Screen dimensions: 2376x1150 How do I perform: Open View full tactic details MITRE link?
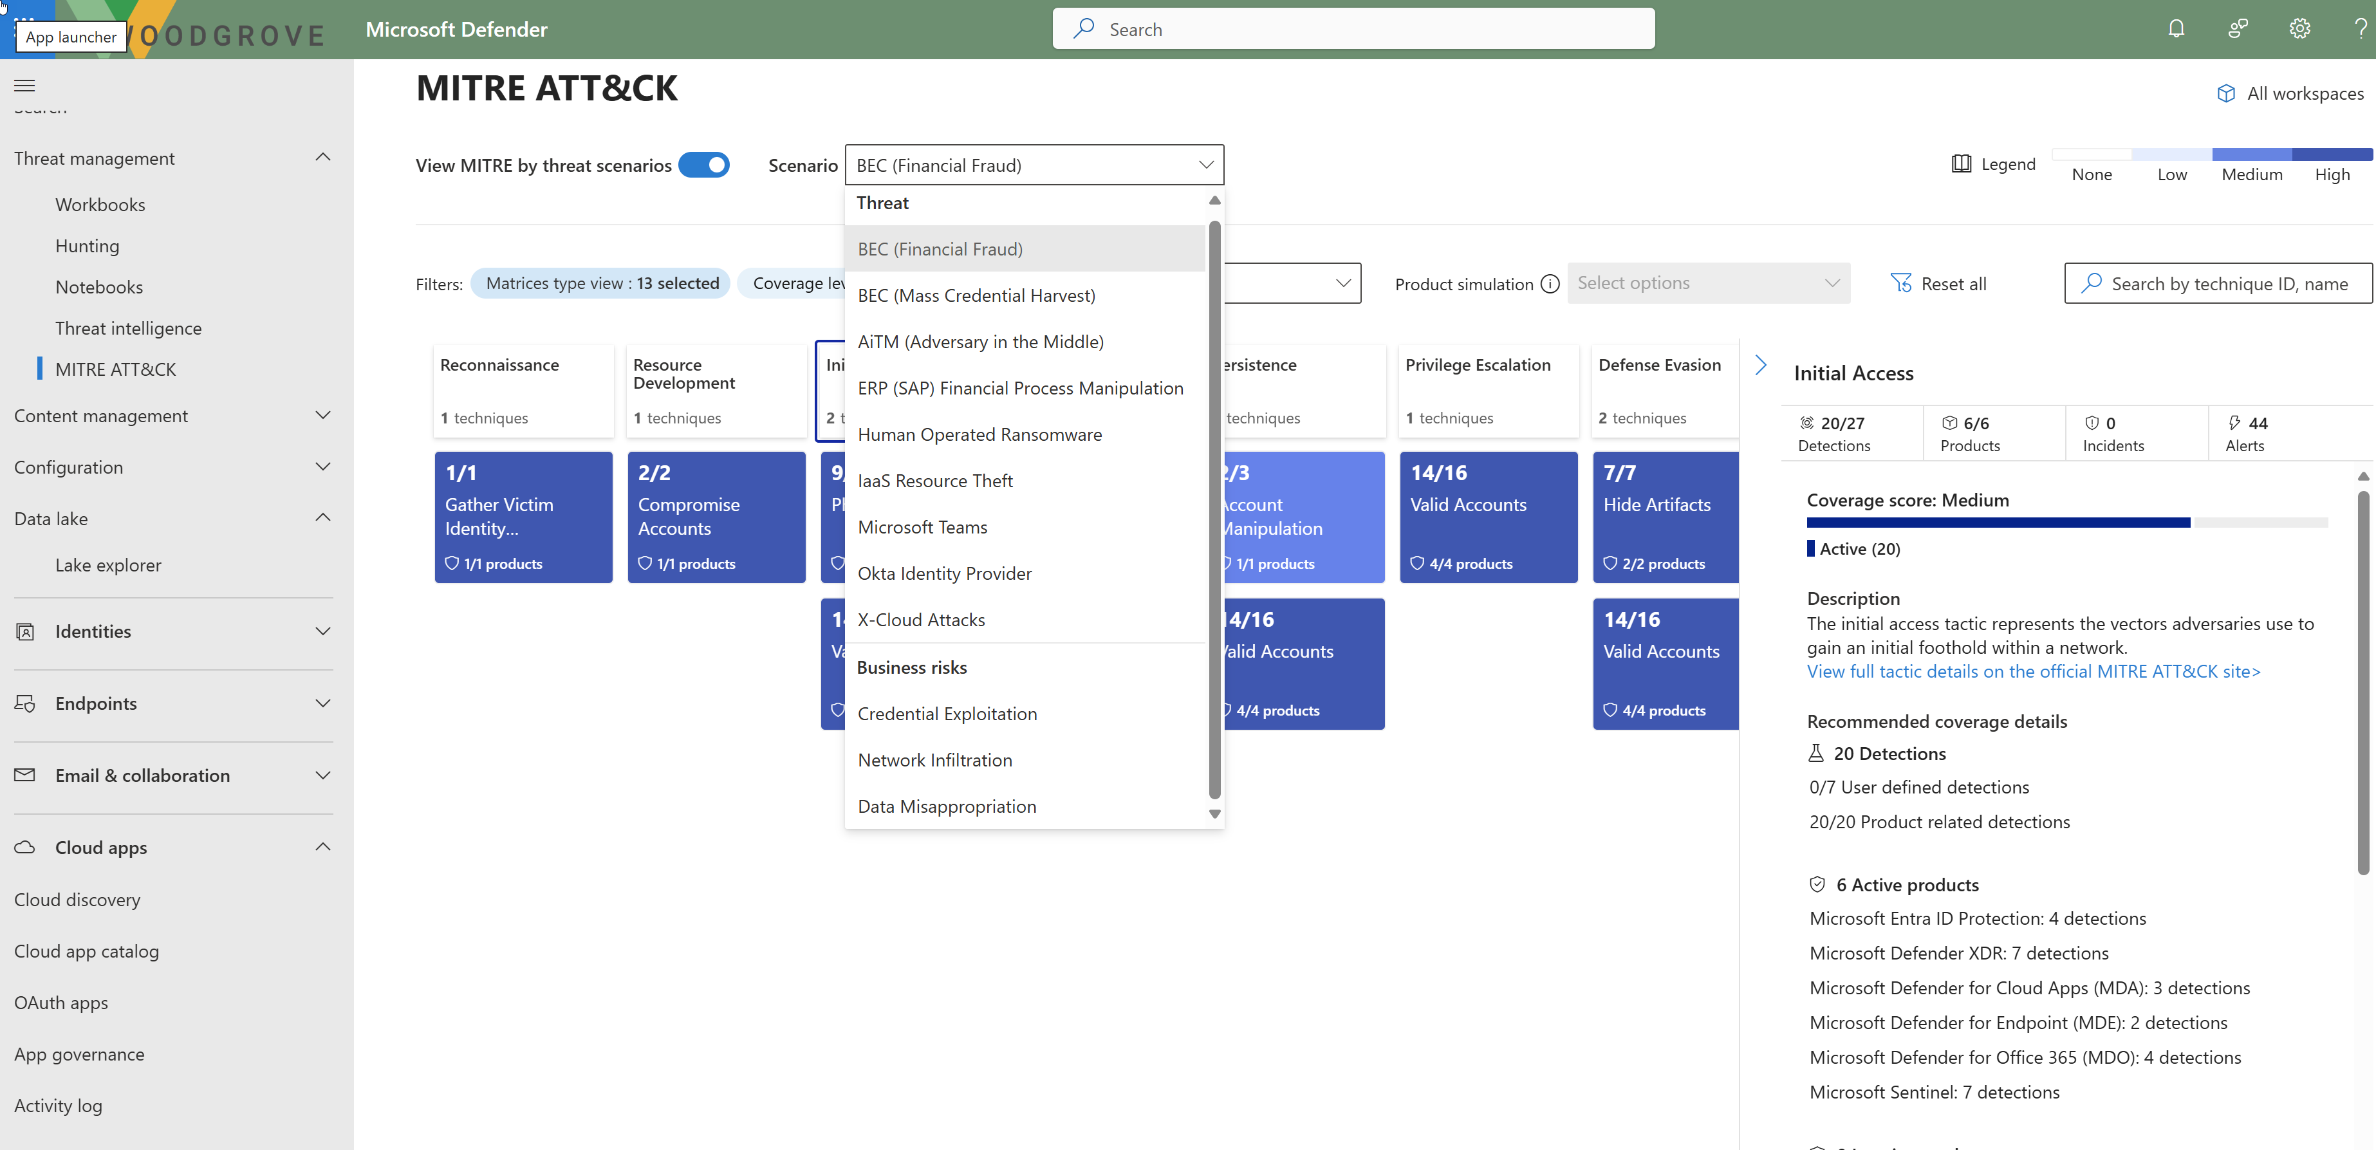(x=2033, y=671)
